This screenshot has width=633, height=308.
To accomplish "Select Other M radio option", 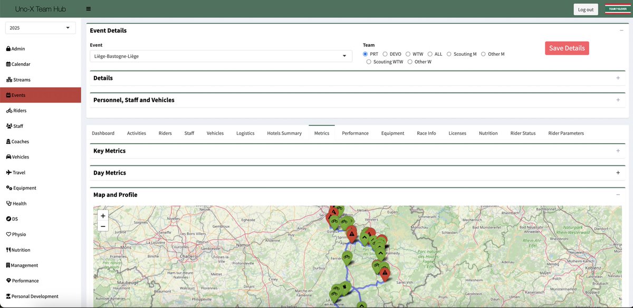I will (x=484, y=54).
